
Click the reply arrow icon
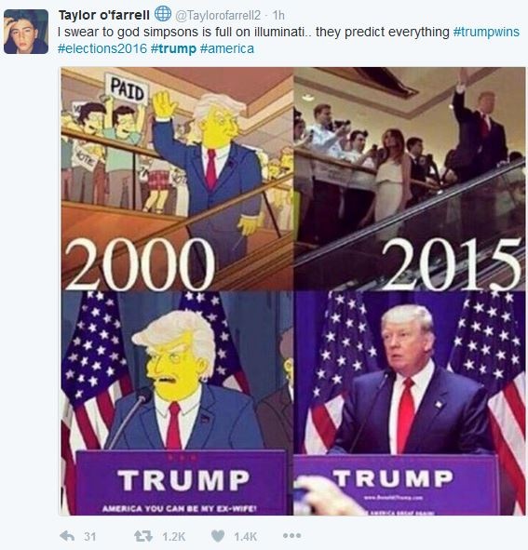coord(67,536)
